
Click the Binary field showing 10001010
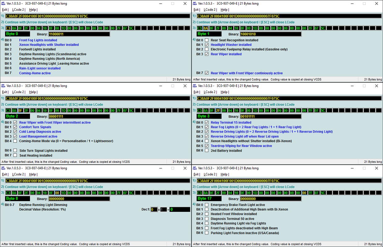[271, 34]
